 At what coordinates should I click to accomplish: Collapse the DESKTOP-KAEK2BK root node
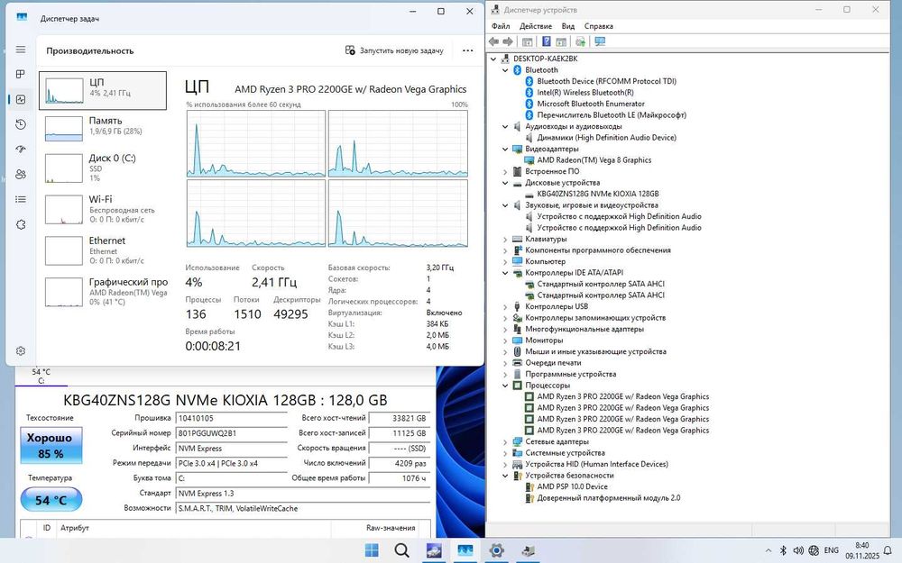(x=493, y=59)
